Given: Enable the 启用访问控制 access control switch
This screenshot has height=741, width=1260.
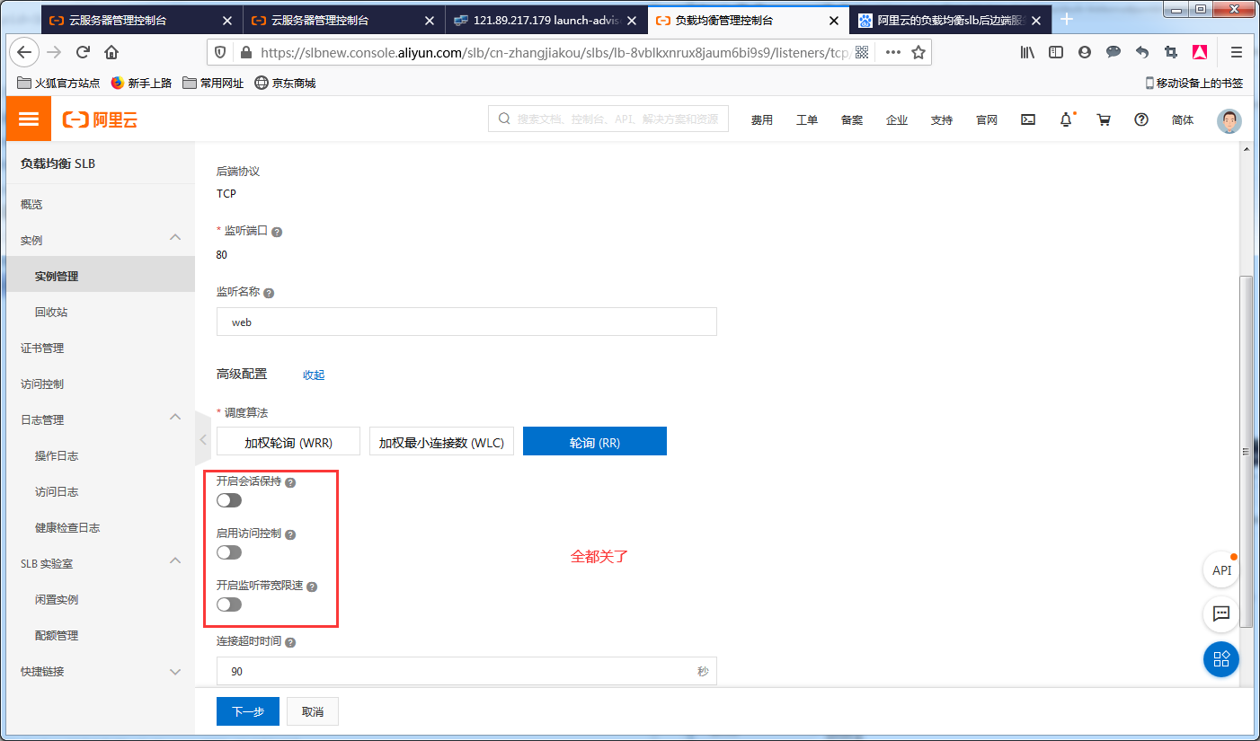Looking at the screenshot, I should coord(228,552).
